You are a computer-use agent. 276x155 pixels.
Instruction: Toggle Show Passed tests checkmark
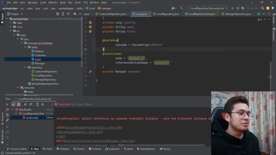pyautogui.click(x=13, y=104)
